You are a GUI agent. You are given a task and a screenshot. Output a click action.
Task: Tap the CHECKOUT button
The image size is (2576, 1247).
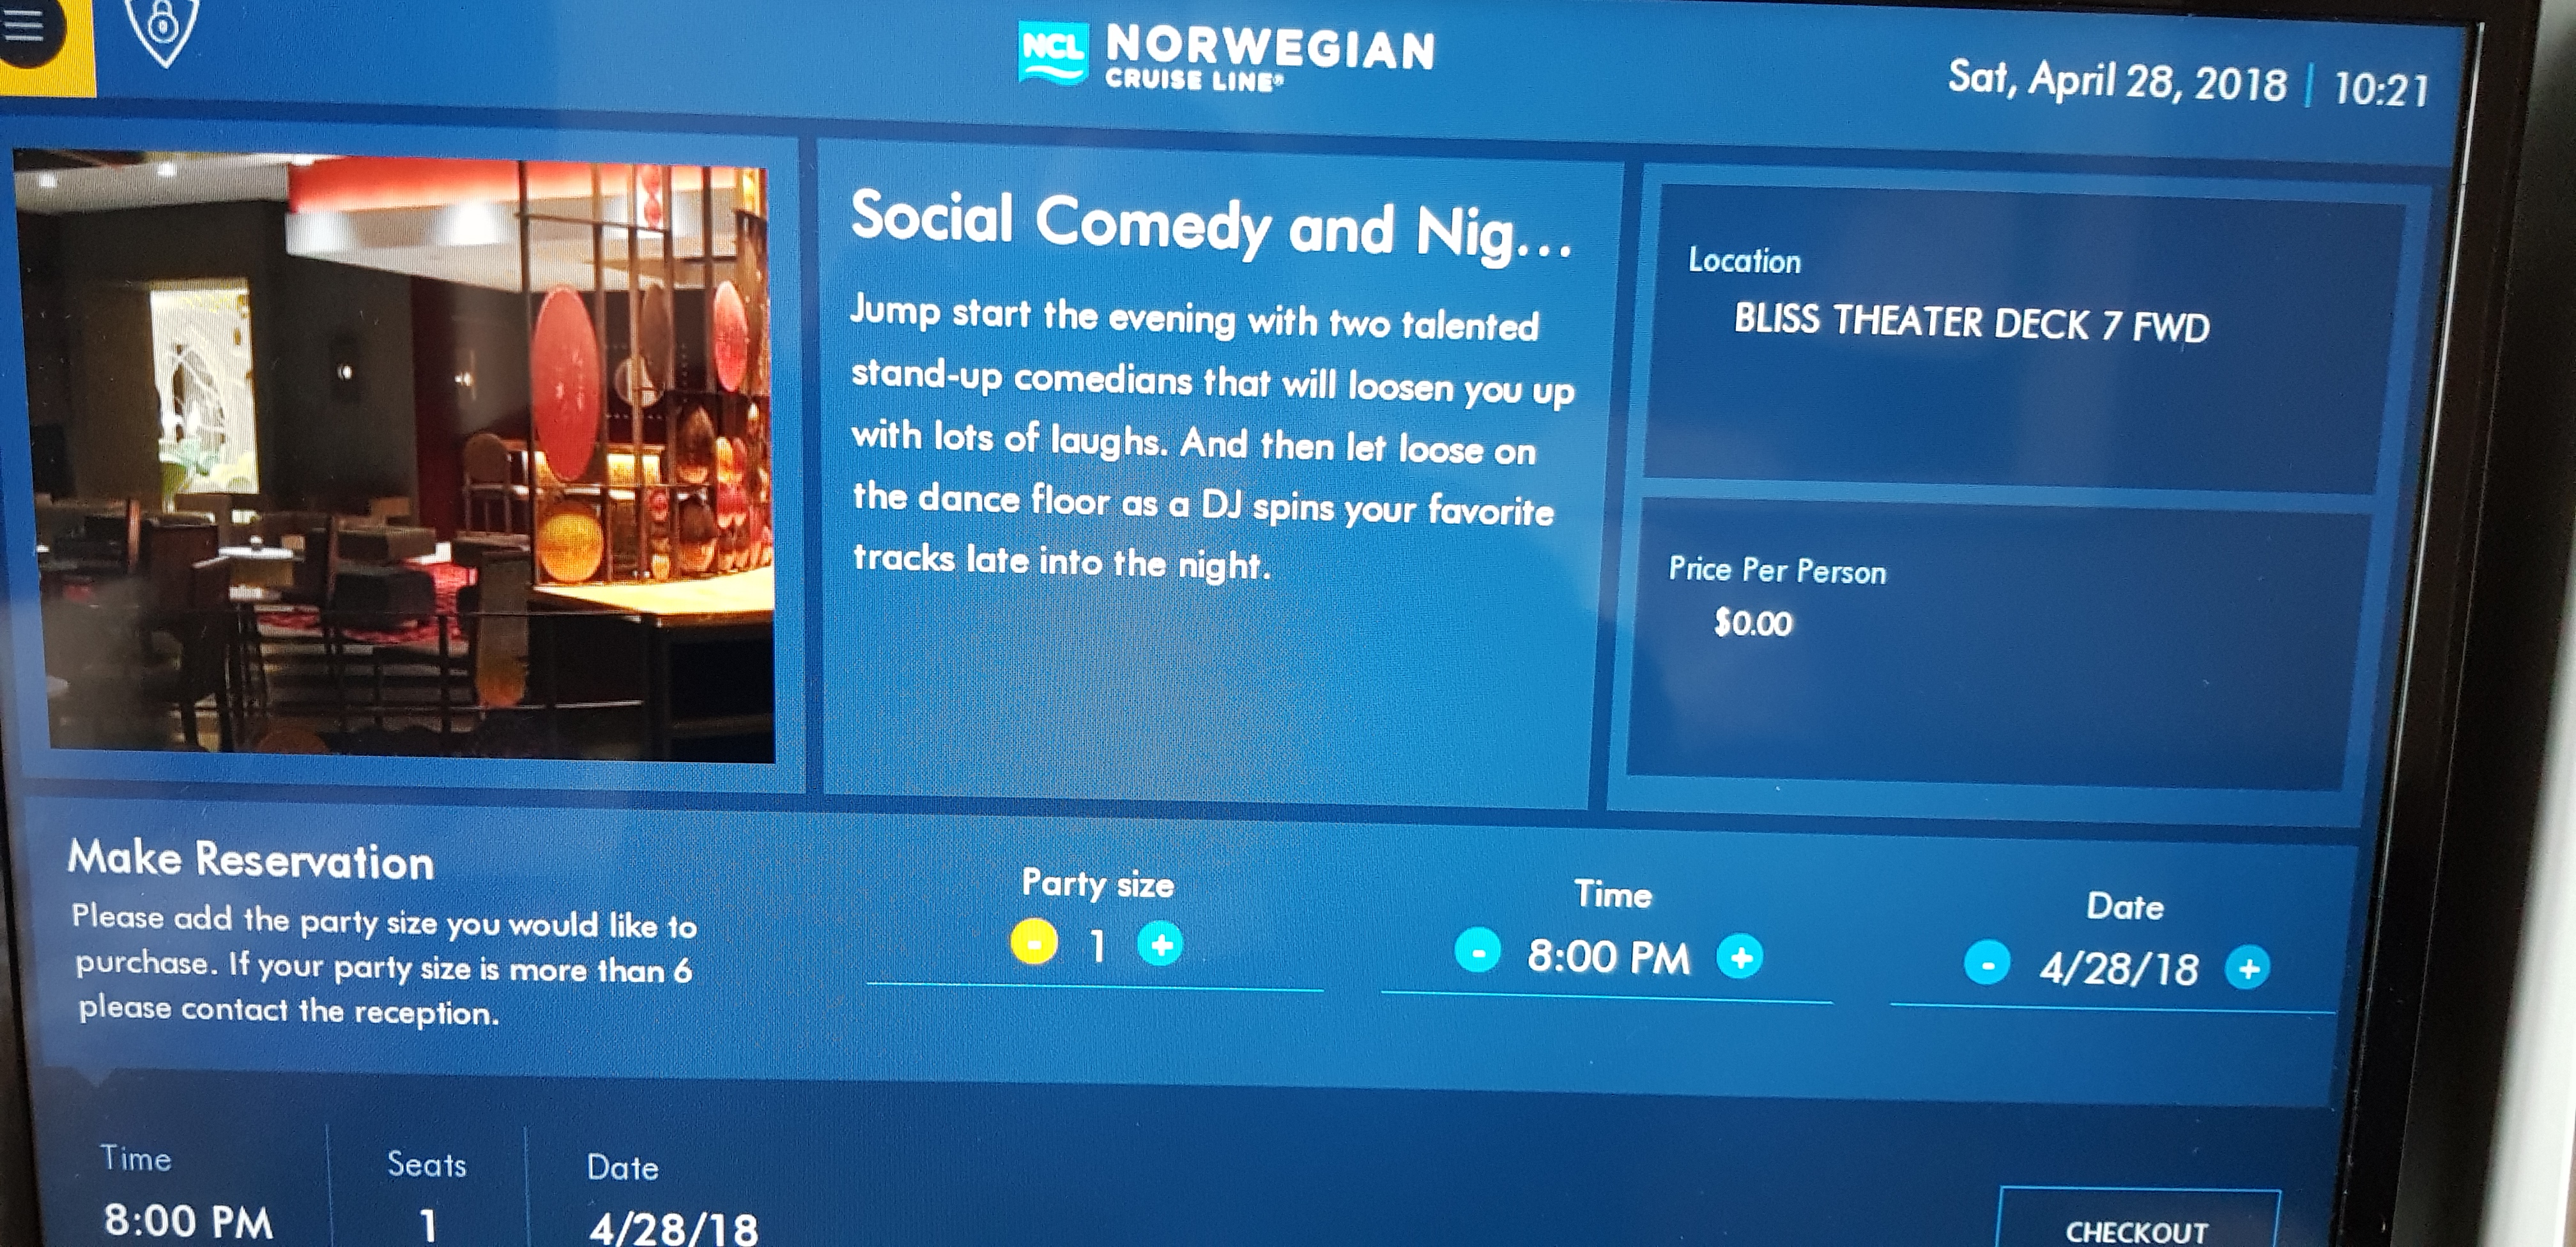click(2139, 1220)
